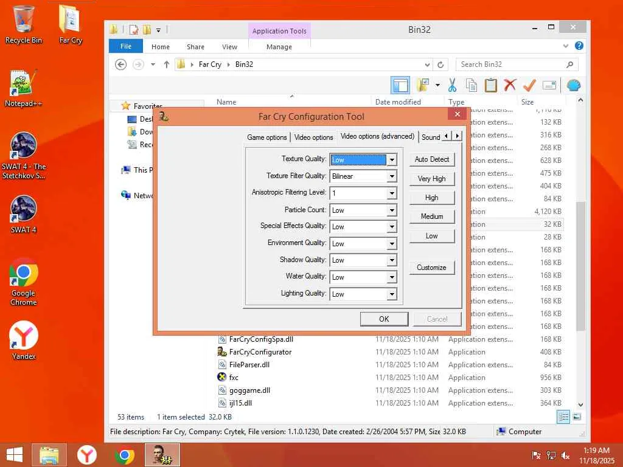The image size is (623, 467).
Task: Refresh the Bin32 folder view
Action: coord(440,64)
